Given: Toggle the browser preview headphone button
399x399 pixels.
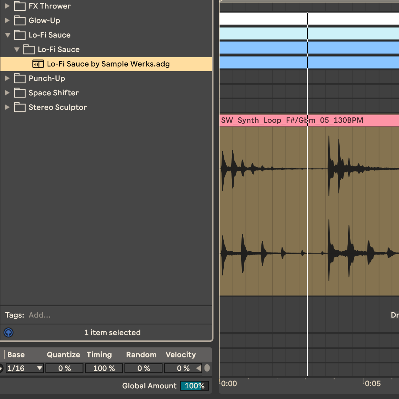Looking at the screenshot, I should click(x=9, y=332).
